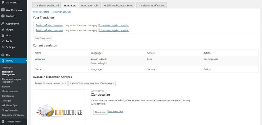Click the Settings sidebar icon
262x125 pixels.
tap(3, 47)
